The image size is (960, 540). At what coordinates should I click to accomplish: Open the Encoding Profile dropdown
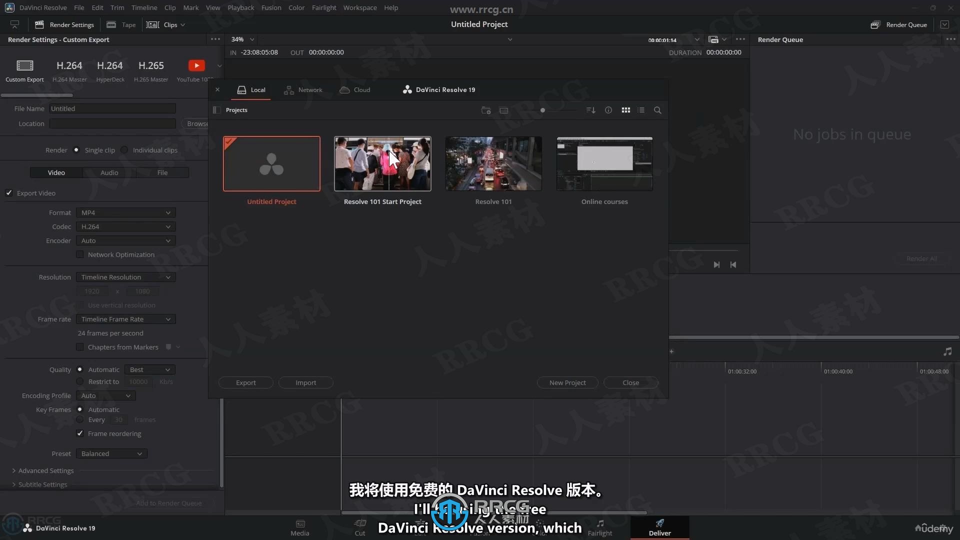click(105, 395)
